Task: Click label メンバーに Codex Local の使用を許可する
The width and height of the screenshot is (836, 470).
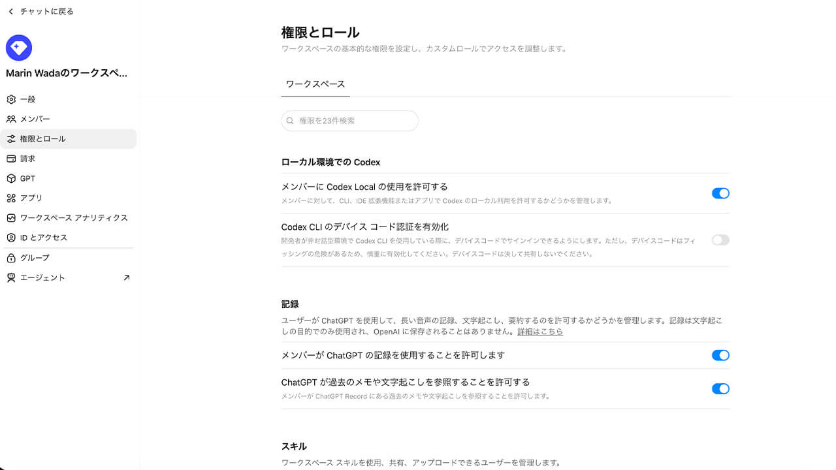Action: tap(364, 187)
